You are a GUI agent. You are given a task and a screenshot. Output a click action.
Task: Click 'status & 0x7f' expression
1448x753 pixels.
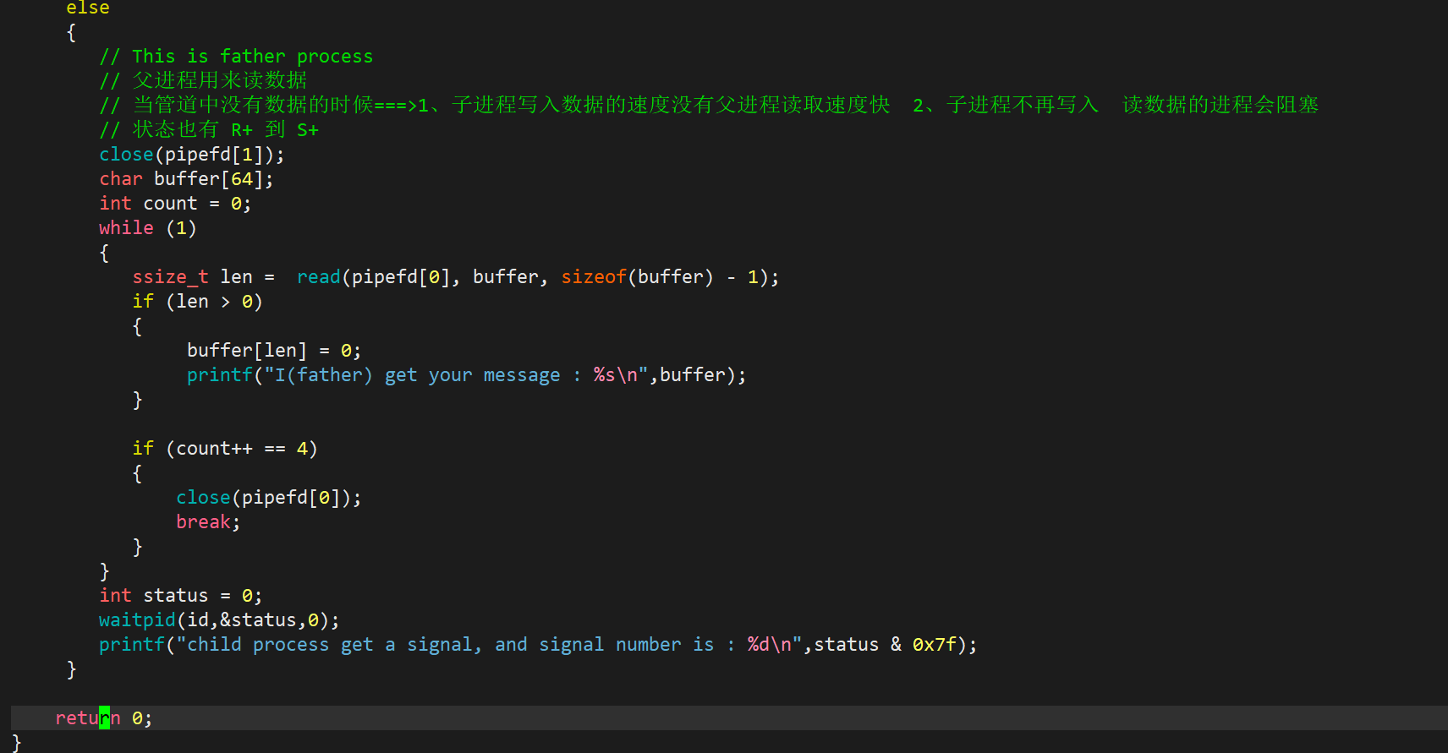click(886, 645)
